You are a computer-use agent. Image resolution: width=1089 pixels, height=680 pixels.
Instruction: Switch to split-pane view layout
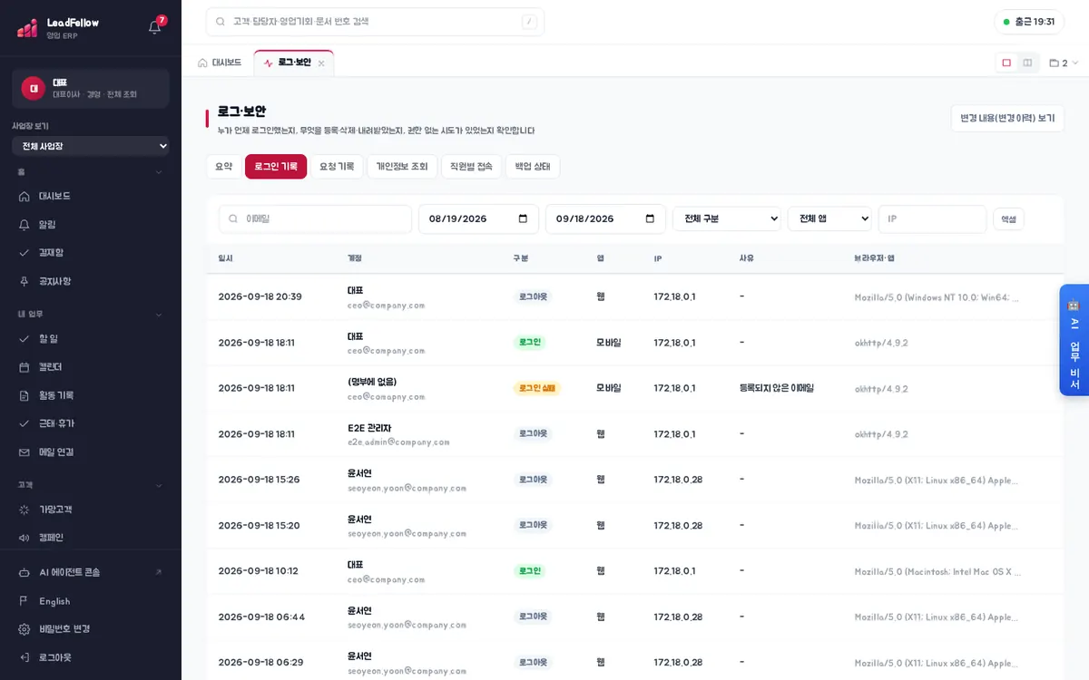tap(1027, 63)
